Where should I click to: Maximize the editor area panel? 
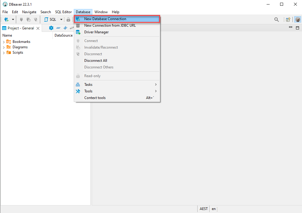[298, 28]
